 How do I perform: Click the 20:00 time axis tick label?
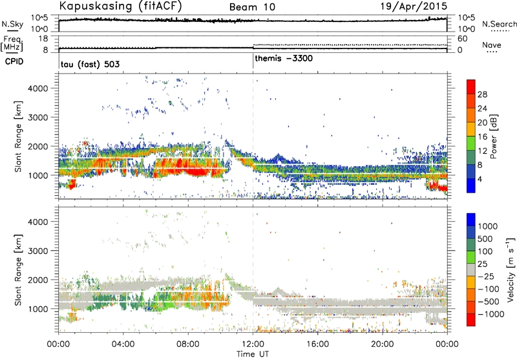pyautogui.click(x=382, y=344)
